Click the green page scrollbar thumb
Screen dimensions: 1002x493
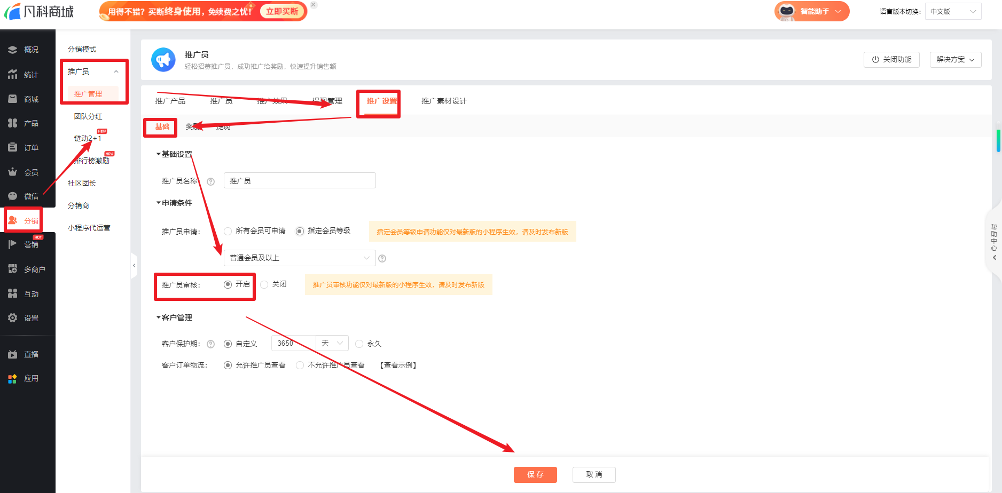point(998,140)
